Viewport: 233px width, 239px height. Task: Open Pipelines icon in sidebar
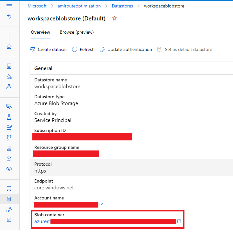point(9,138)
